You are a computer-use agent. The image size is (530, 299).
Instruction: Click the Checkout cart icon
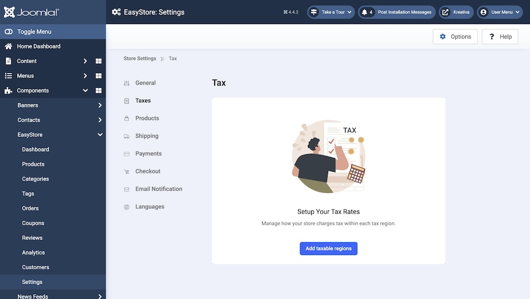click(x=127, y=171)
